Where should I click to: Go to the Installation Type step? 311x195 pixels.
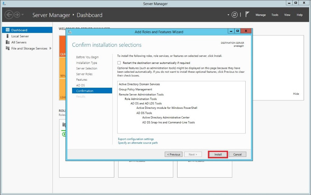point(86,63)
